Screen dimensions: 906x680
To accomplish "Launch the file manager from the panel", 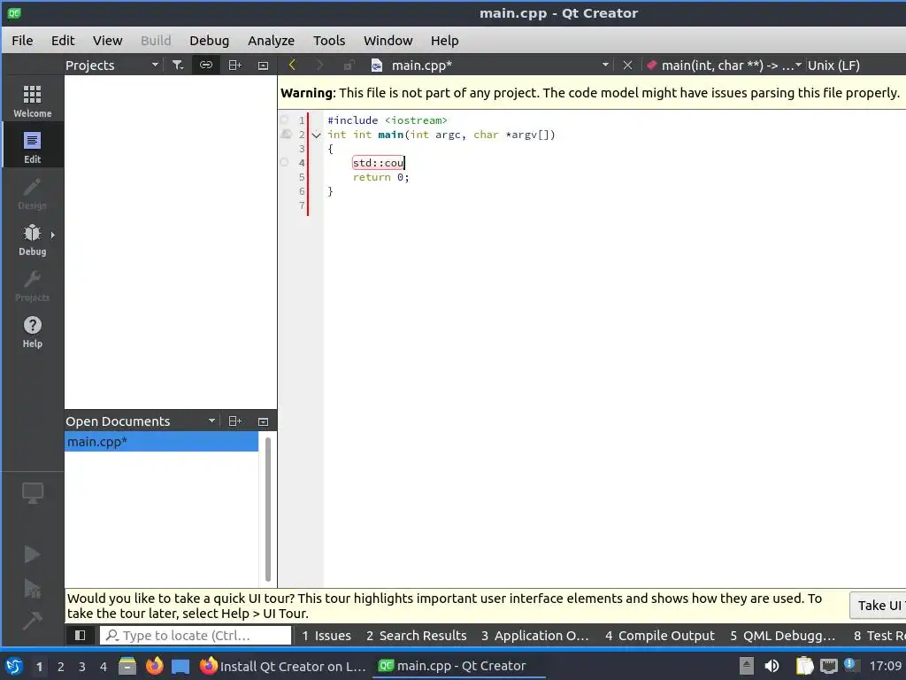I will 127,666.
